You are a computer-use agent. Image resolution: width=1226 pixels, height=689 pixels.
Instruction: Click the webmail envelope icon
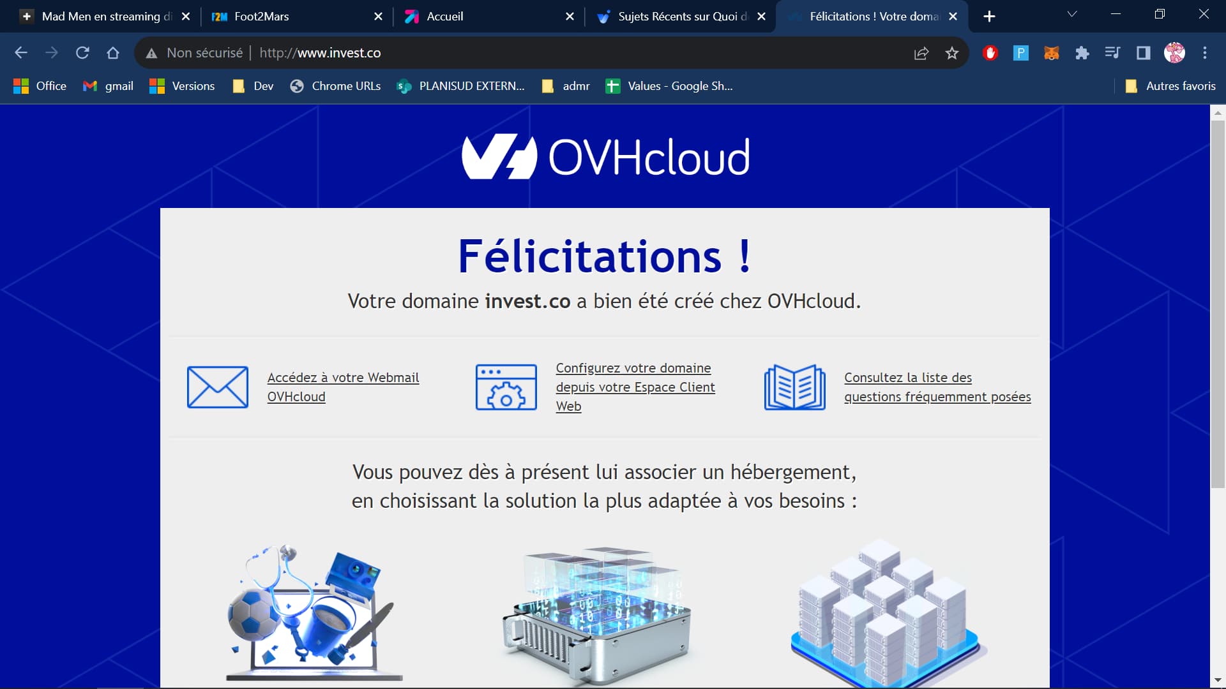coord(218,387)
